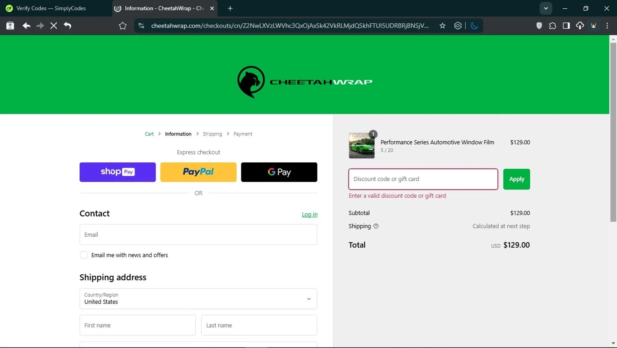Image resolution: width=617 pixels, height=348 pixels.
Task: Open a new browser tab
Action: pyautogui.click(x=230, y=8)
